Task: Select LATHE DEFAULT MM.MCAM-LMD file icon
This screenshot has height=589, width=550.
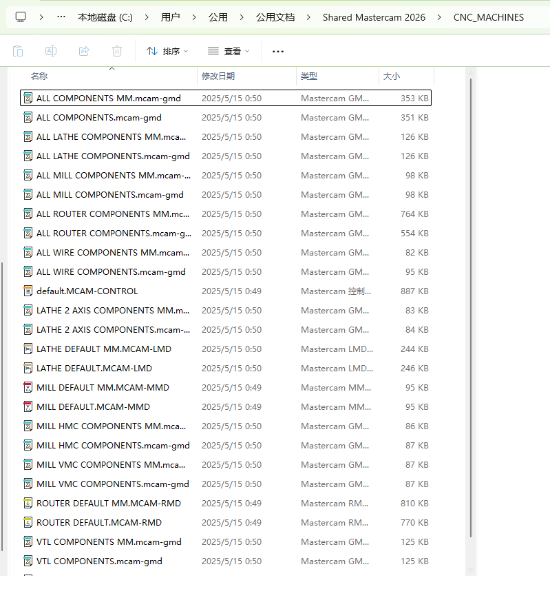Action: pos(28,349)
